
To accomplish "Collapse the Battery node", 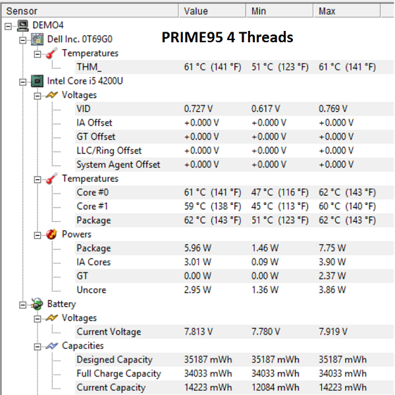I will [22, 305].
